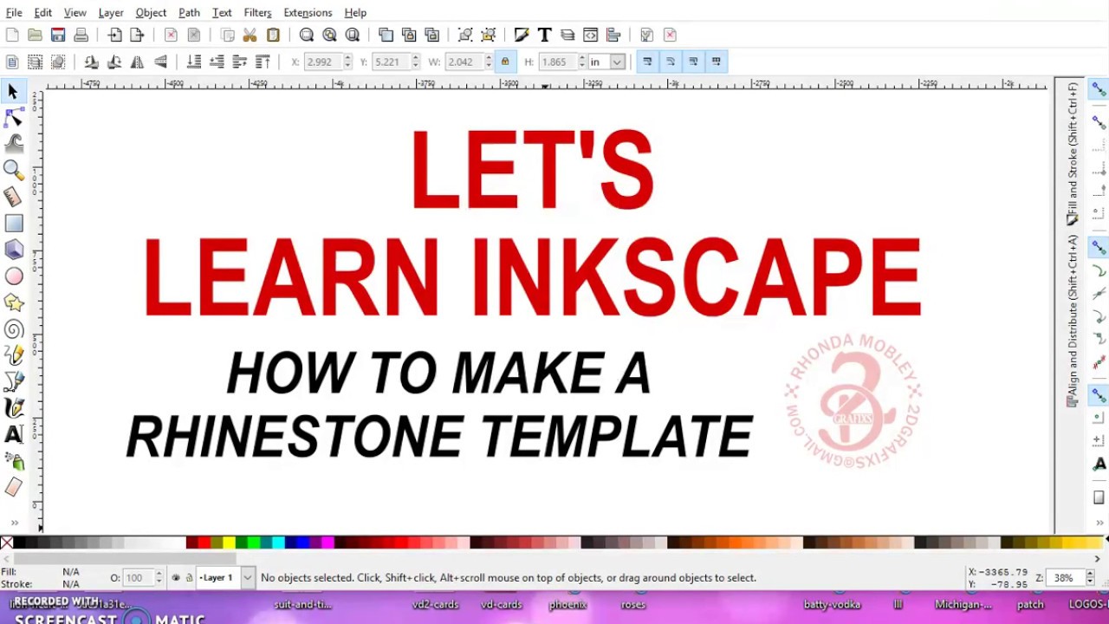This screenshot has height=624, width=1109.
Task: Toggle scale stroke width option
Action: tap(647, 62)
